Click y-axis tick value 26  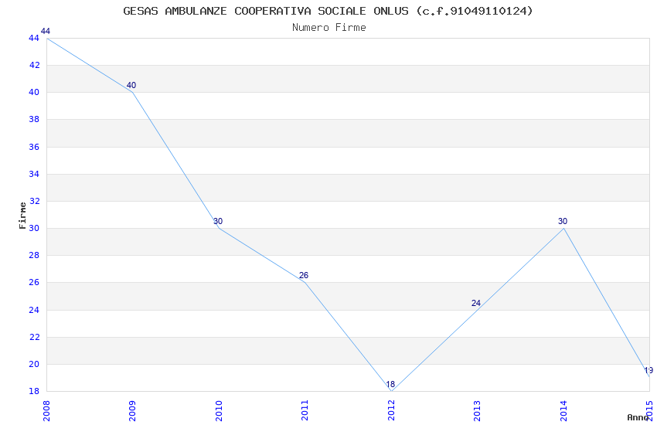[34, 282]
